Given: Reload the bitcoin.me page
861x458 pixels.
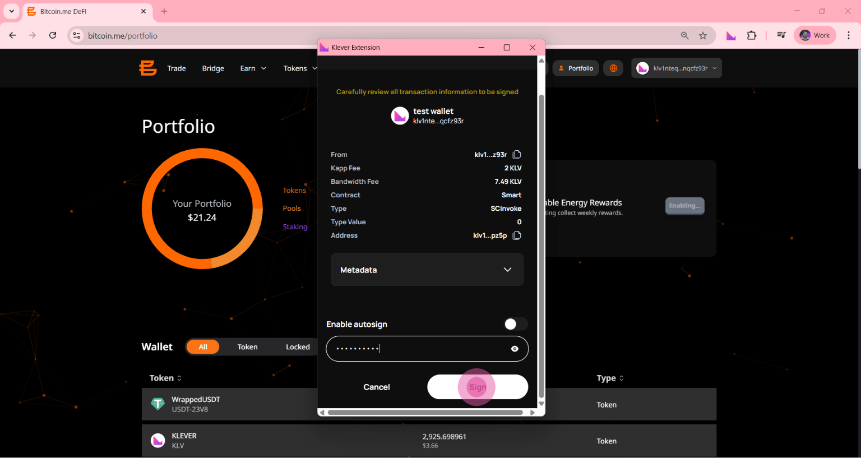Looking at the screenshot, I should [53, 36].
